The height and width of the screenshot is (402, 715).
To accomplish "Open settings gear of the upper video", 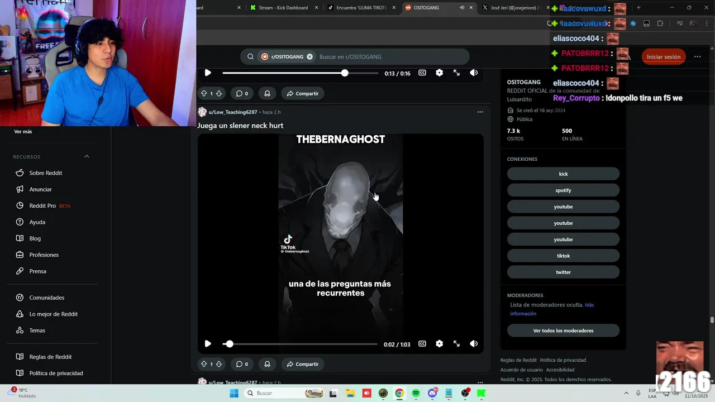I will click(x=439, y=73).
